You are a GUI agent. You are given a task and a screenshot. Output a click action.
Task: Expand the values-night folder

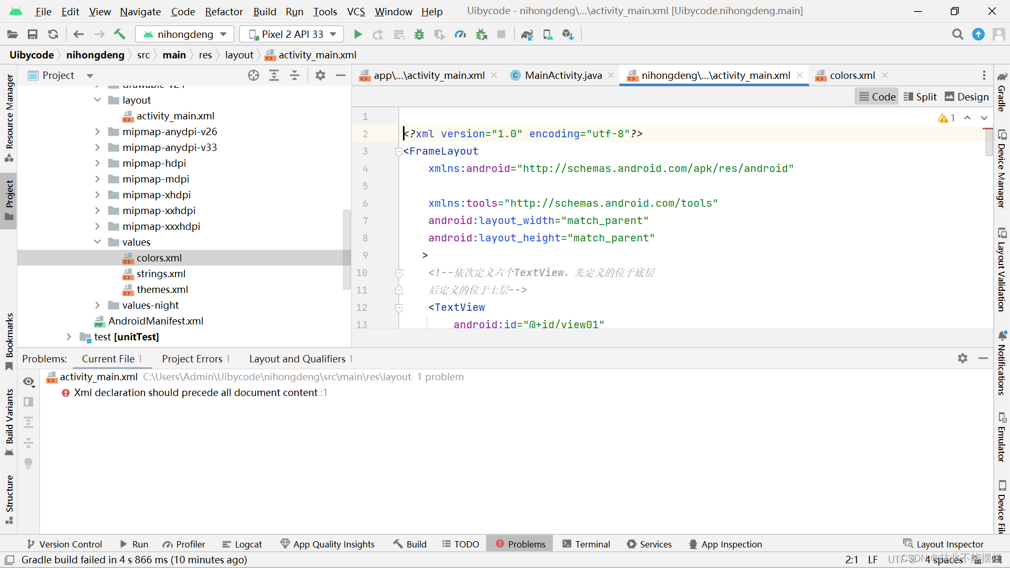(97, 306)
